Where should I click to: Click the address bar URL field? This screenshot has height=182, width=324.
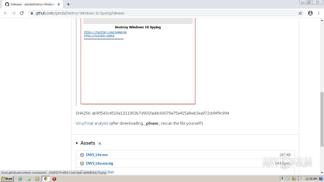pyautogui.click(x=162, y=13)
